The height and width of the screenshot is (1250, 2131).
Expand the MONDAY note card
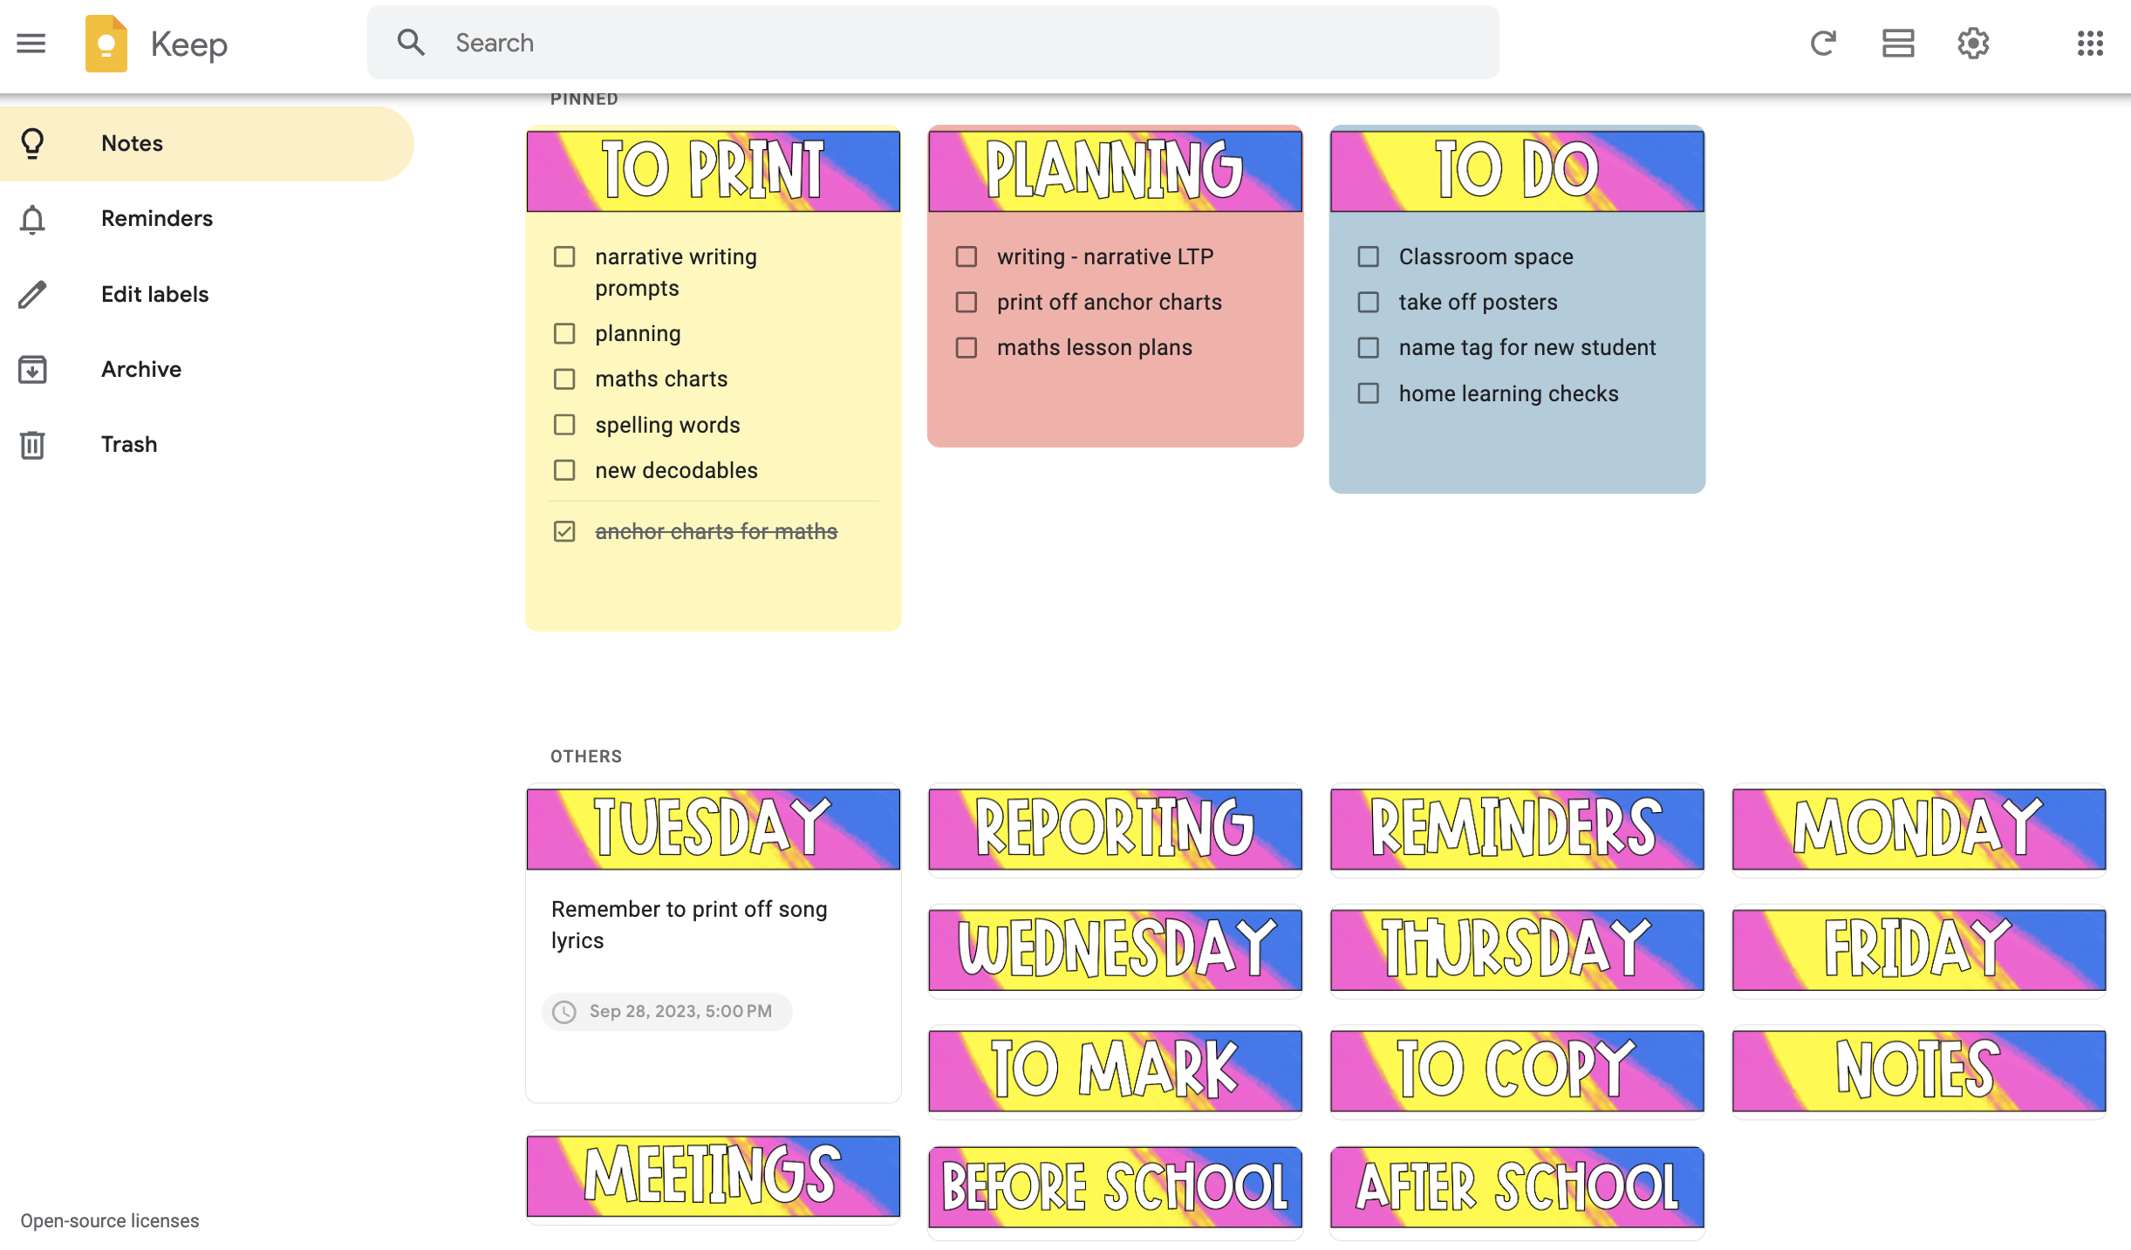tap(1918, 829)
